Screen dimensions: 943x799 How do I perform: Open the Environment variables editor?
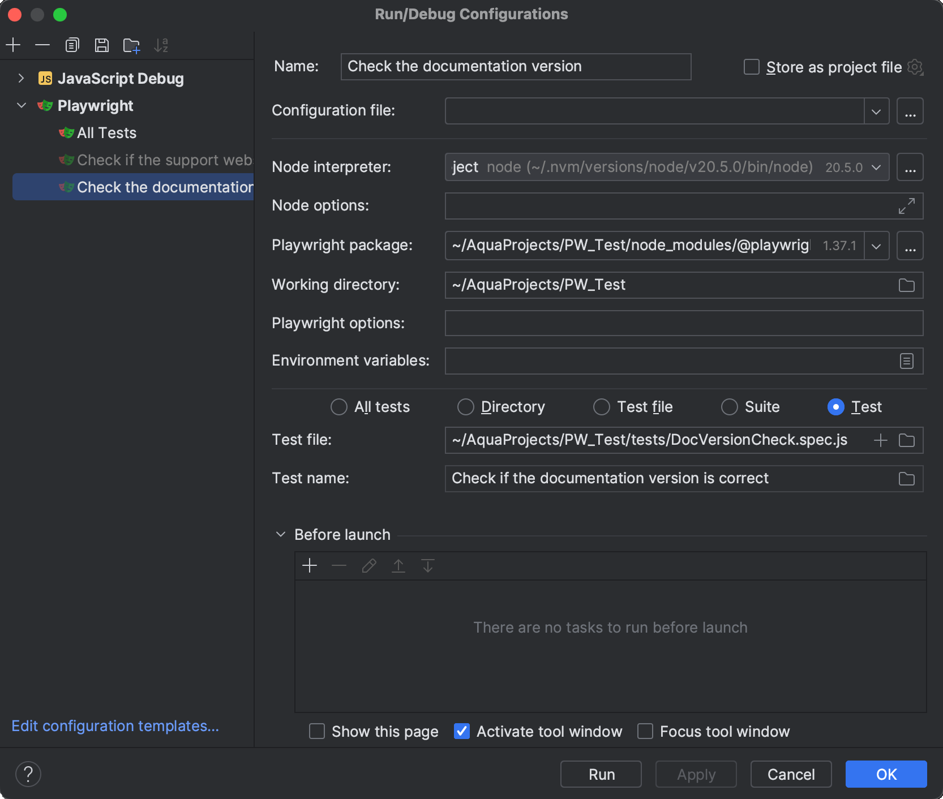point(906,361)
